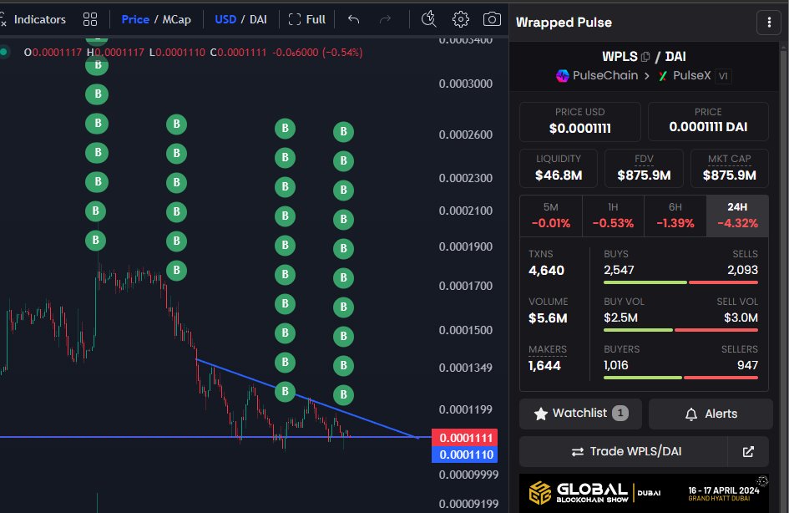Open Alerts for WPLS/DAI
The height and width of the screenshot is (513, 789).
[x=711, y=414]
